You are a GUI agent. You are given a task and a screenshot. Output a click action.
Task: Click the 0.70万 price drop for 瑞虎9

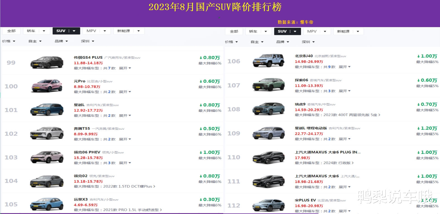point(427,104)
